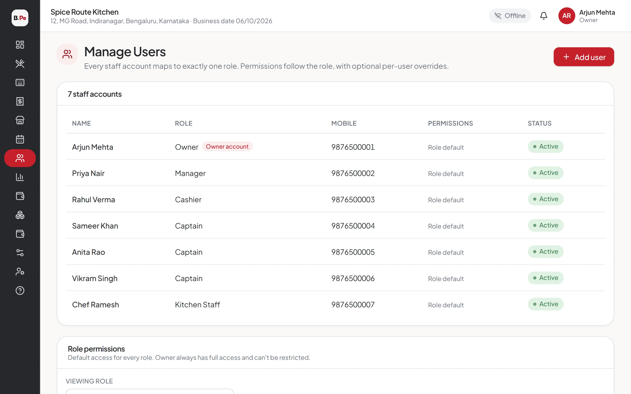Click the Manage Users header icon

tap(67, 54)
